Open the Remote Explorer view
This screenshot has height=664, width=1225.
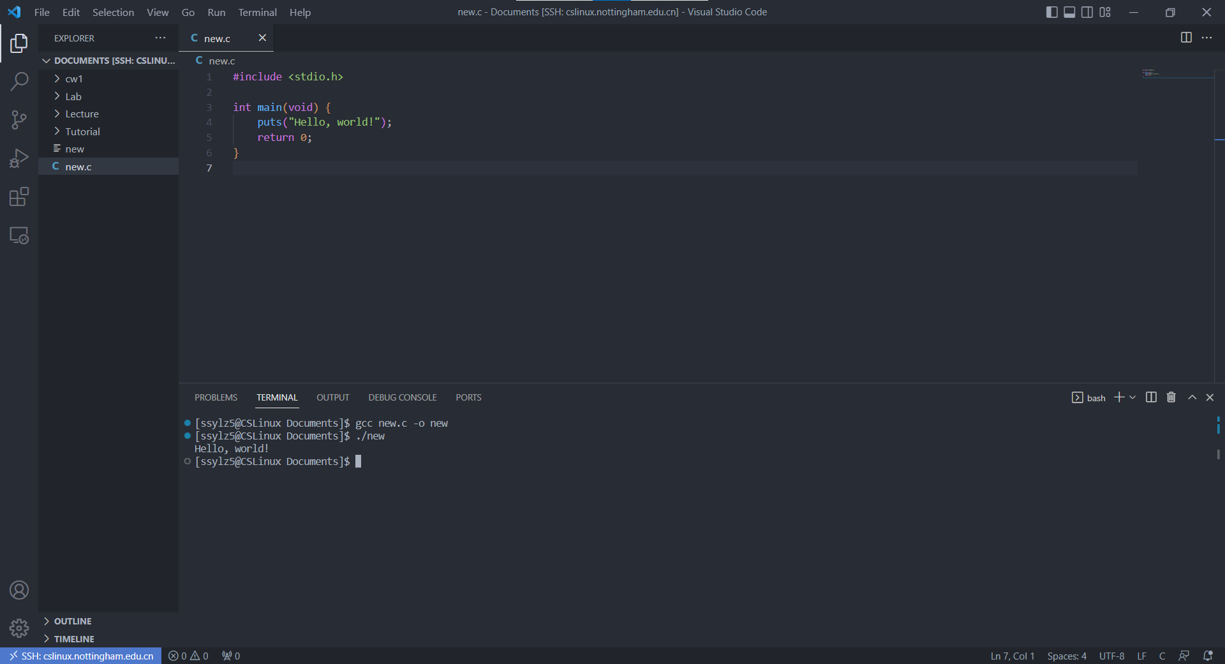19,235
